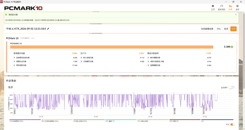
Task: Click the Digital Content Creation score 5 529
Action: point(209,53)
